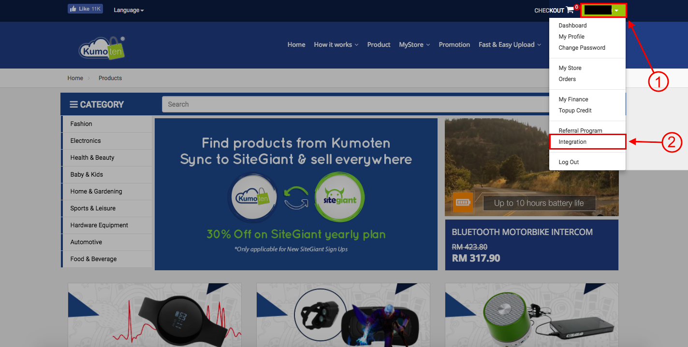Screen dimensions: 688x347
Task: Go to Home in the breadcrumb
Action: click(x=75, y=78)
